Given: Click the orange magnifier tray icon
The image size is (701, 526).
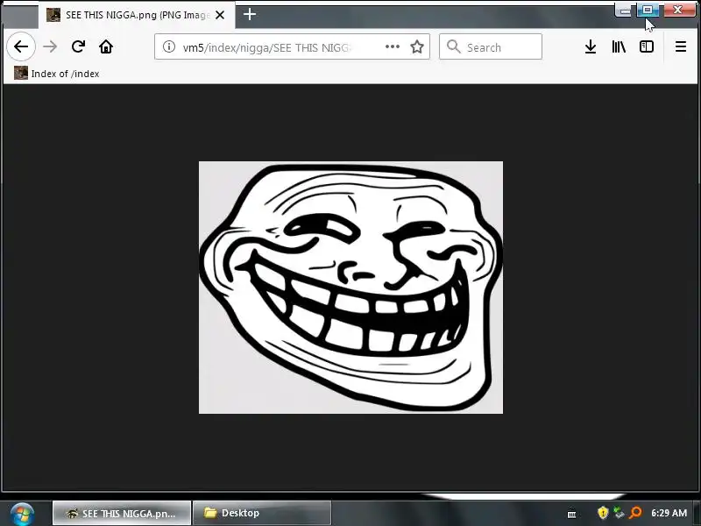Looking at the screenshot, I should pyautogui.click(x=634, y=513).
